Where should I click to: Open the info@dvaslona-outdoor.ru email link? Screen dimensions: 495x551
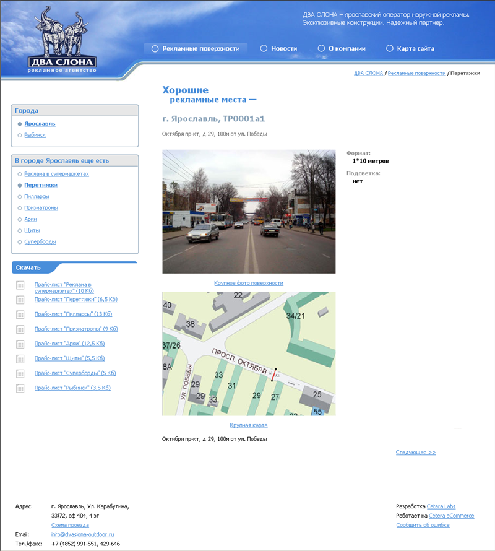[x=82, y=534]
